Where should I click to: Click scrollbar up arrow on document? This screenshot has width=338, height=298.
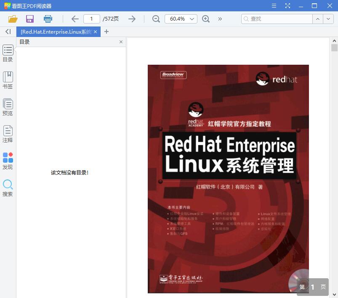click(334, 41)
